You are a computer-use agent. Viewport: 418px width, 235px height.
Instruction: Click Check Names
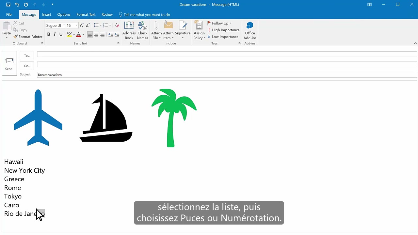click(142, 30)
